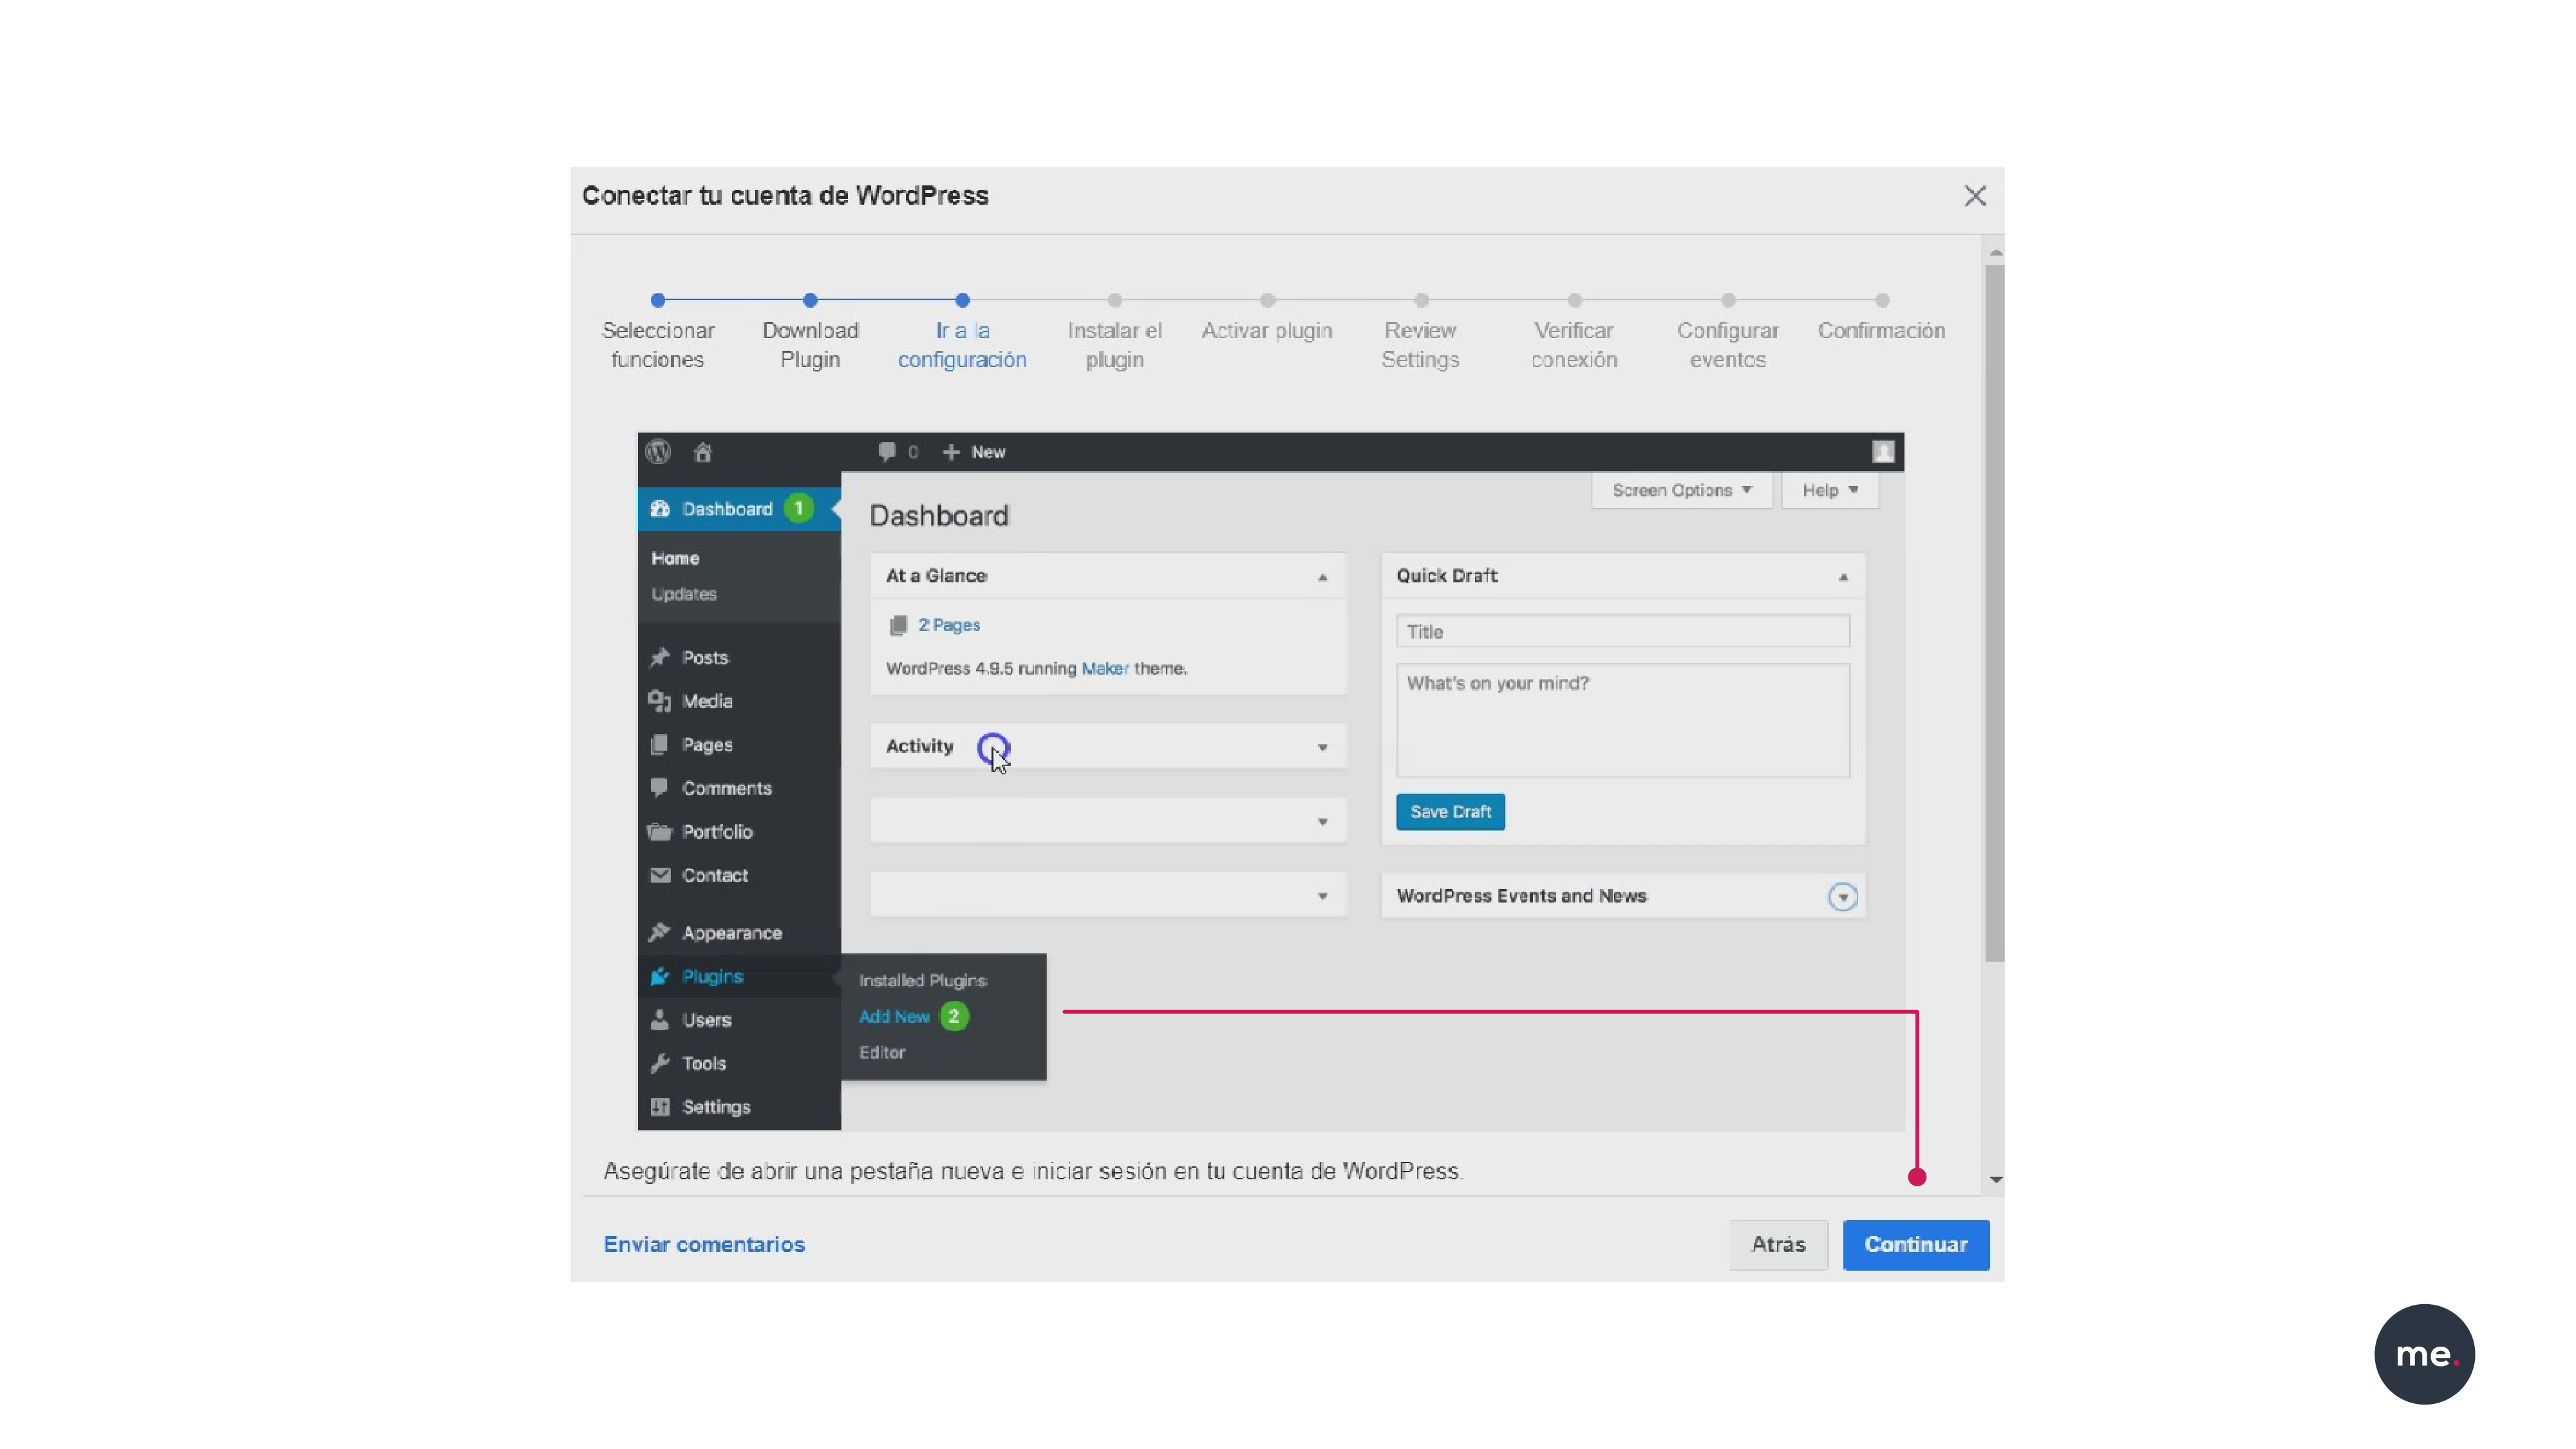Screen dimensions: 2576x1449
Task: Expand the Activity panel arrow
Action: pyautogui.click(x=1322, y=747)
